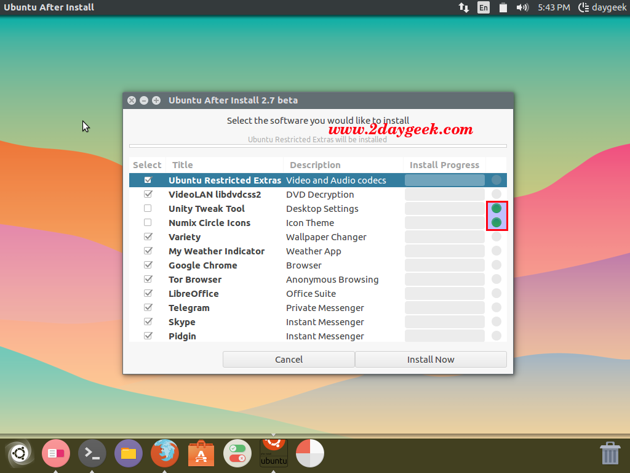Open the battery indicator in top panel
Viewport: 630px width, 473px height.
point(503,7)
